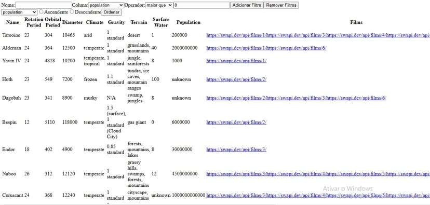Image resolution: width=430 pixels, height=205 pixels.
Task: Click the Yavin IV name cell
Action: [11, 61]
